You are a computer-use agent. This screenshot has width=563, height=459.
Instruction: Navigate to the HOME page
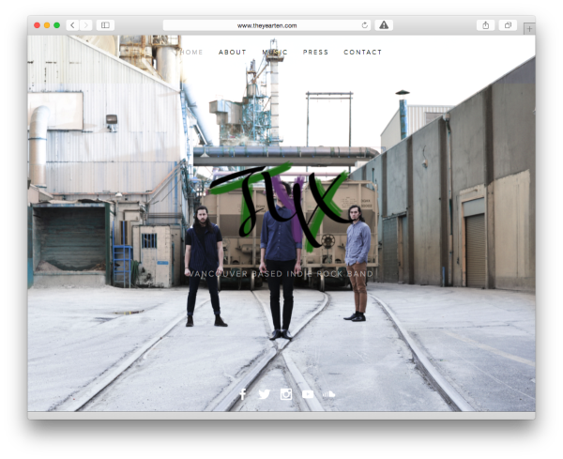pos(191,52)
